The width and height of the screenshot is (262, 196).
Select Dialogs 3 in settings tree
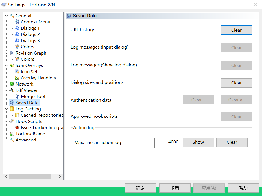[30, 40]
